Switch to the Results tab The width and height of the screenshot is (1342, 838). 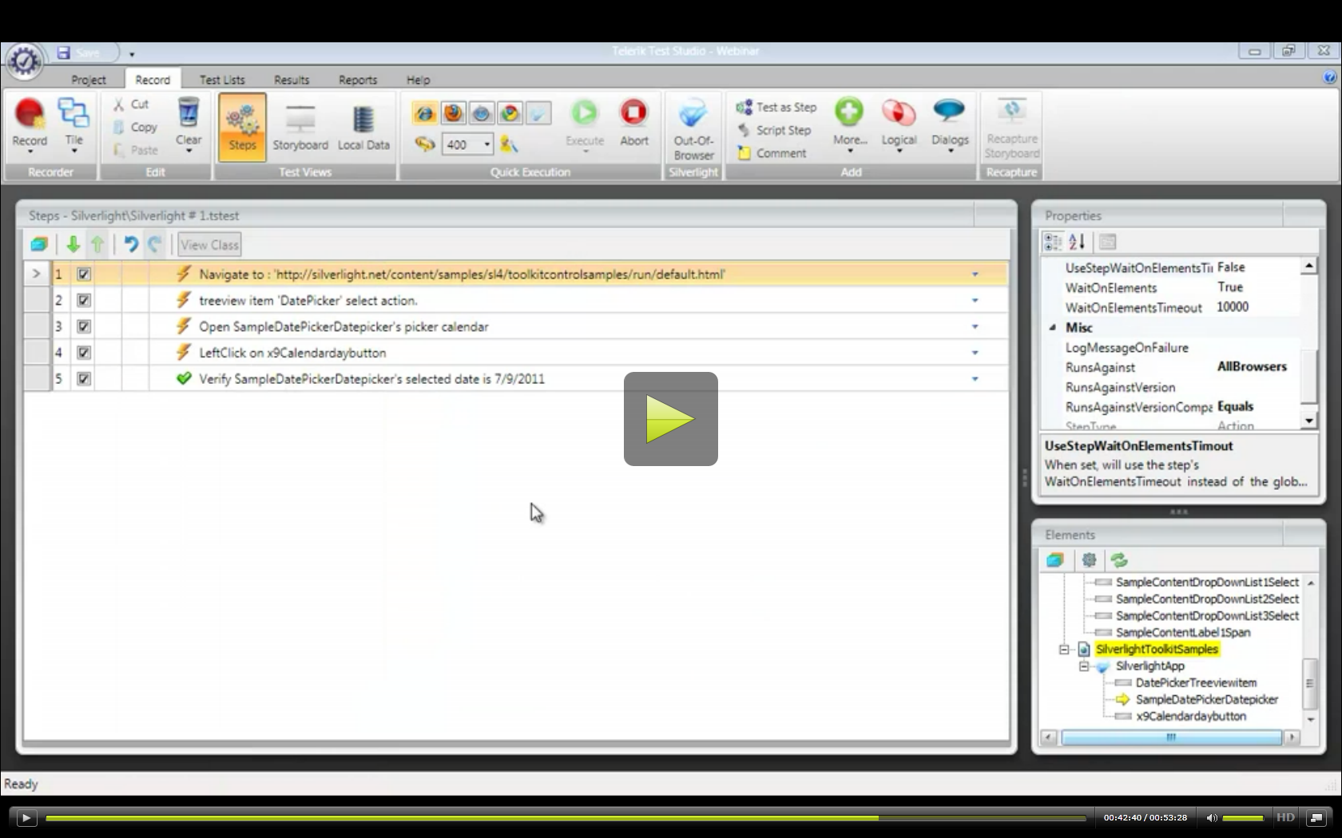292,80
